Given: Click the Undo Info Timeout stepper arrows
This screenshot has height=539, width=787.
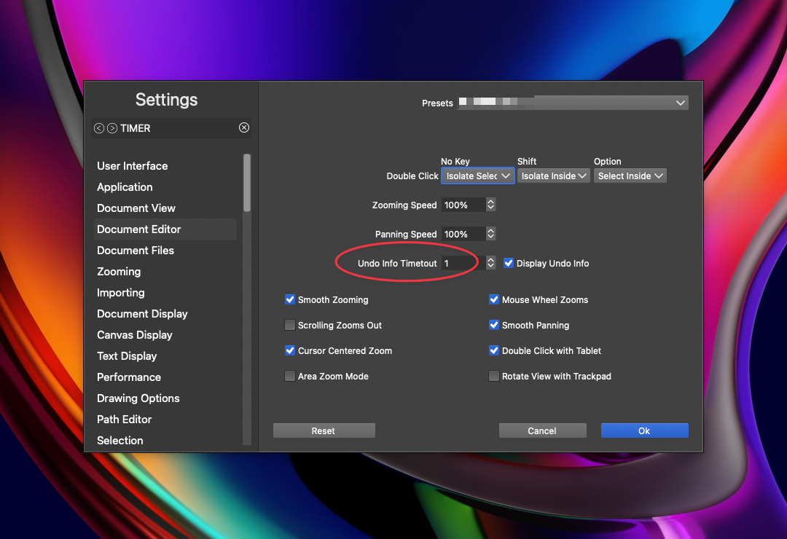Looking at the screenshot, I should pos(491,263).
